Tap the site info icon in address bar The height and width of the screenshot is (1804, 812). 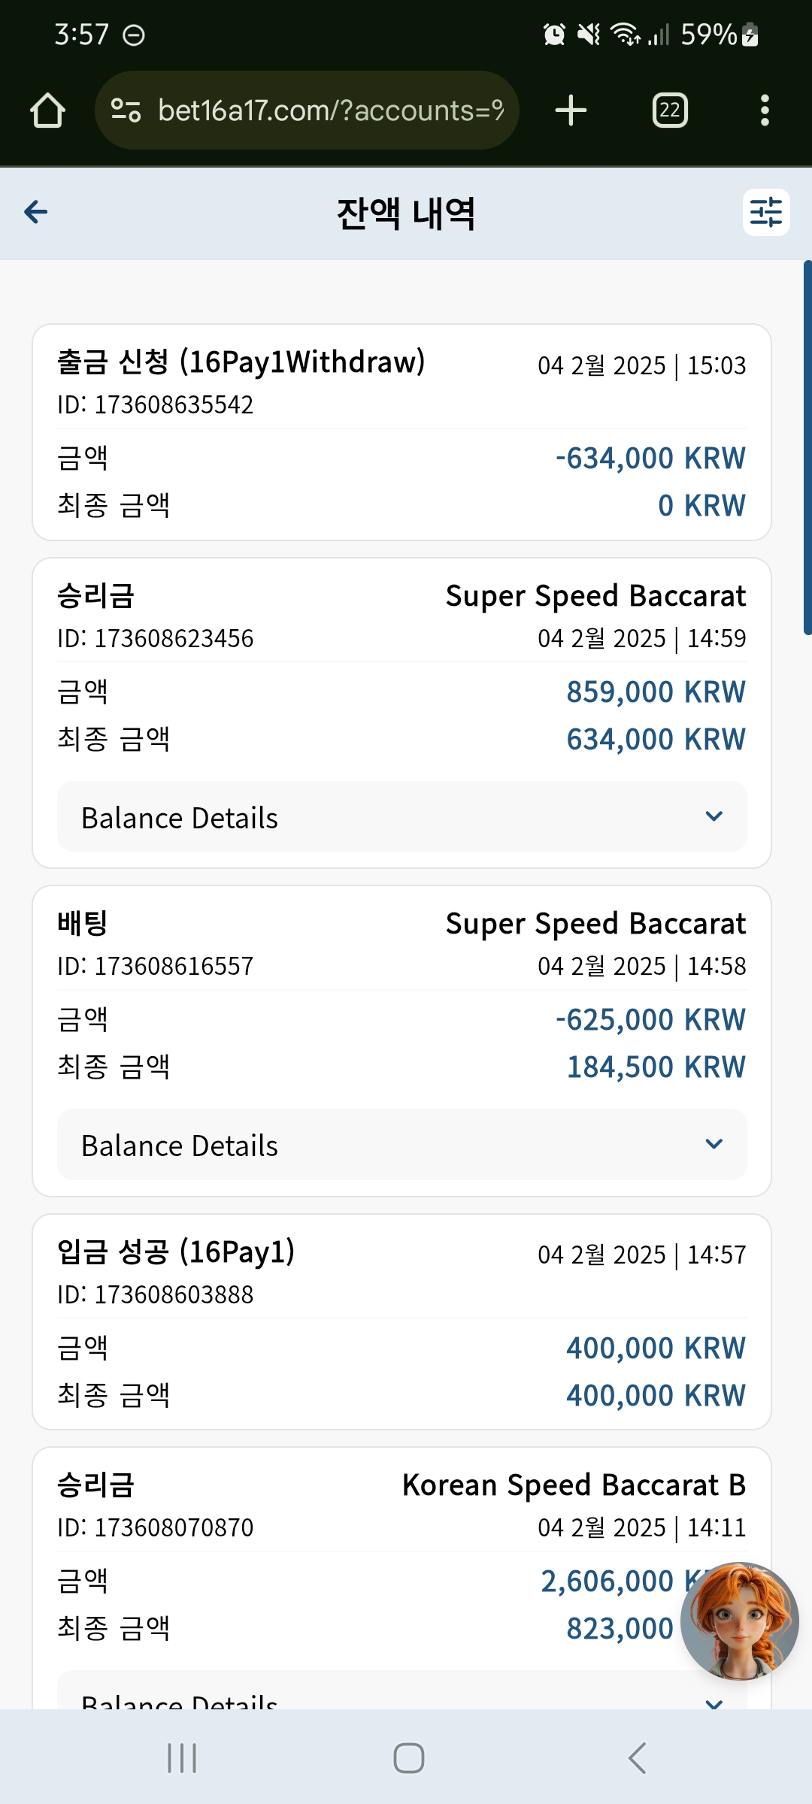click(x=126, y=110)
